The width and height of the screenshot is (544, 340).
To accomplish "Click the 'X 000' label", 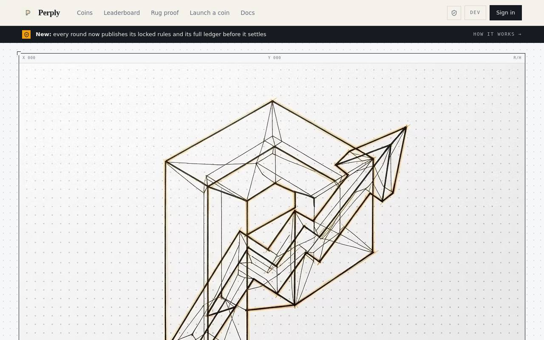I will coord(29,58).
